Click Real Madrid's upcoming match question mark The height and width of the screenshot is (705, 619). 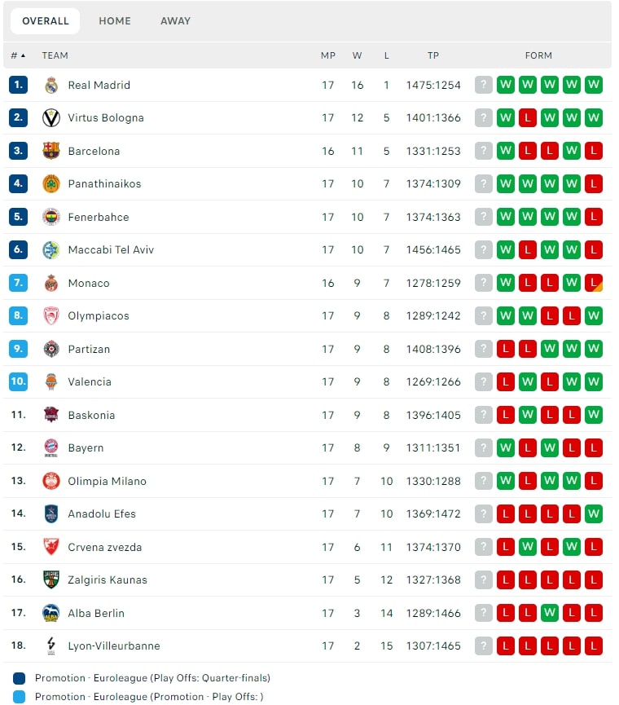(x=483, y=85)
